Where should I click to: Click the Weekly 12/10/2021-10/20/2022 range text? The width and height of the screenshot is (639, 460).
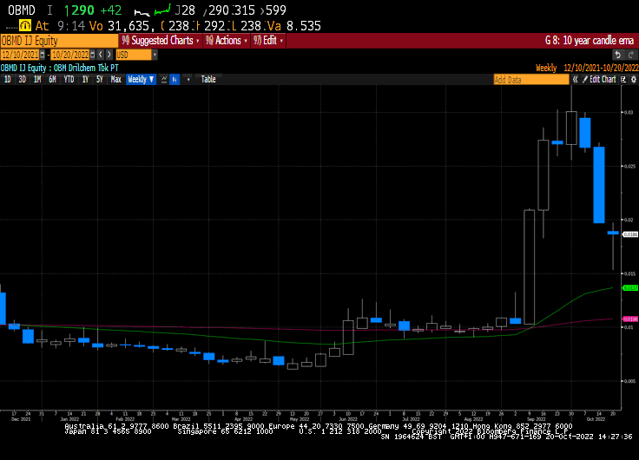click(587, 68)
